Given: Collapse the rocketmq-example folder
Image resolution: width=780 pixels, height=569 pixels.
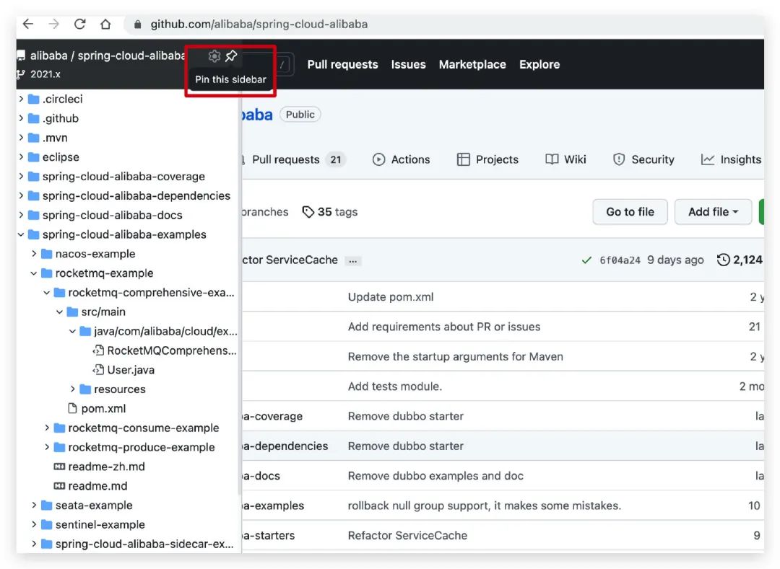Looking at the screenshot, I should [34, 273].
